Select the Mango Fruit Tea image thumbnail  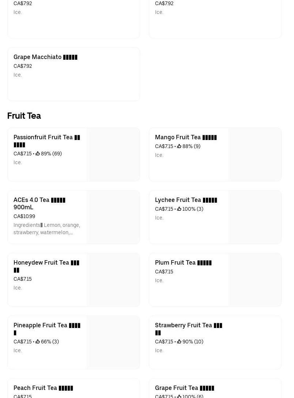[x=255, y=154]
